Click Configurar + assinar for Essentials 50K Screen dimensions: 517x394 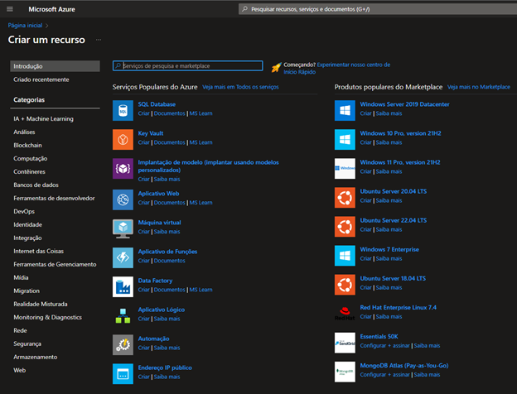[x=384, y=345]
